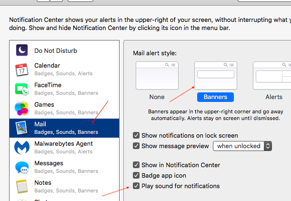Select the Alerts style label
The height and width of the screenshot is (201, 291).
tap(274, 97)
